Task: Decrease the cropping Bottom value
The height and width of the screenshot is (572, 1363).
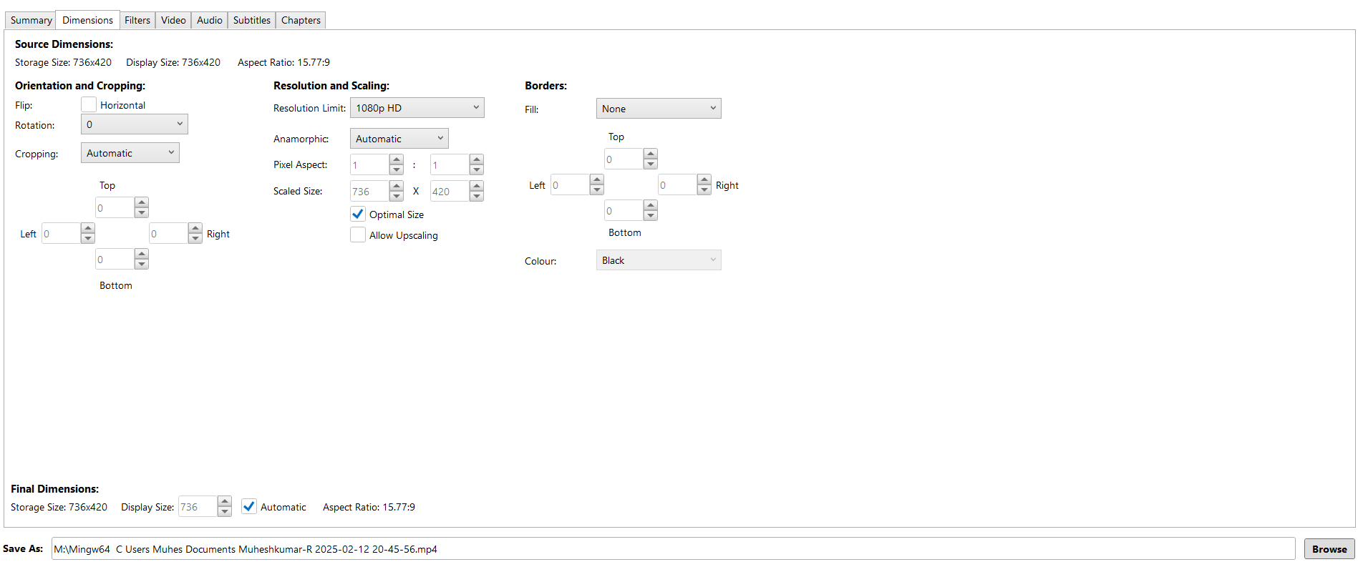Action: pyautogui.click(x=142, y=264)
